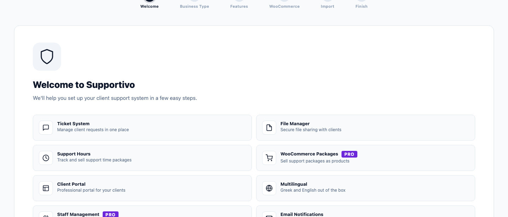The height and width of the screenshot is (217, 508).
Task: Click the Multilingual globe icon
Action: (269, 188)
